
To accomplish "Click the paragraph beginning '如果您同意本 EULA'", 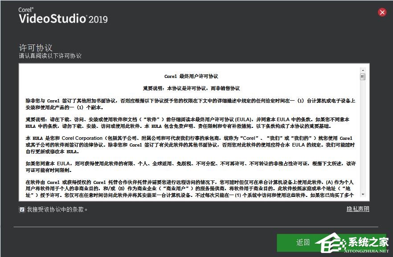I will pos(191,167).
